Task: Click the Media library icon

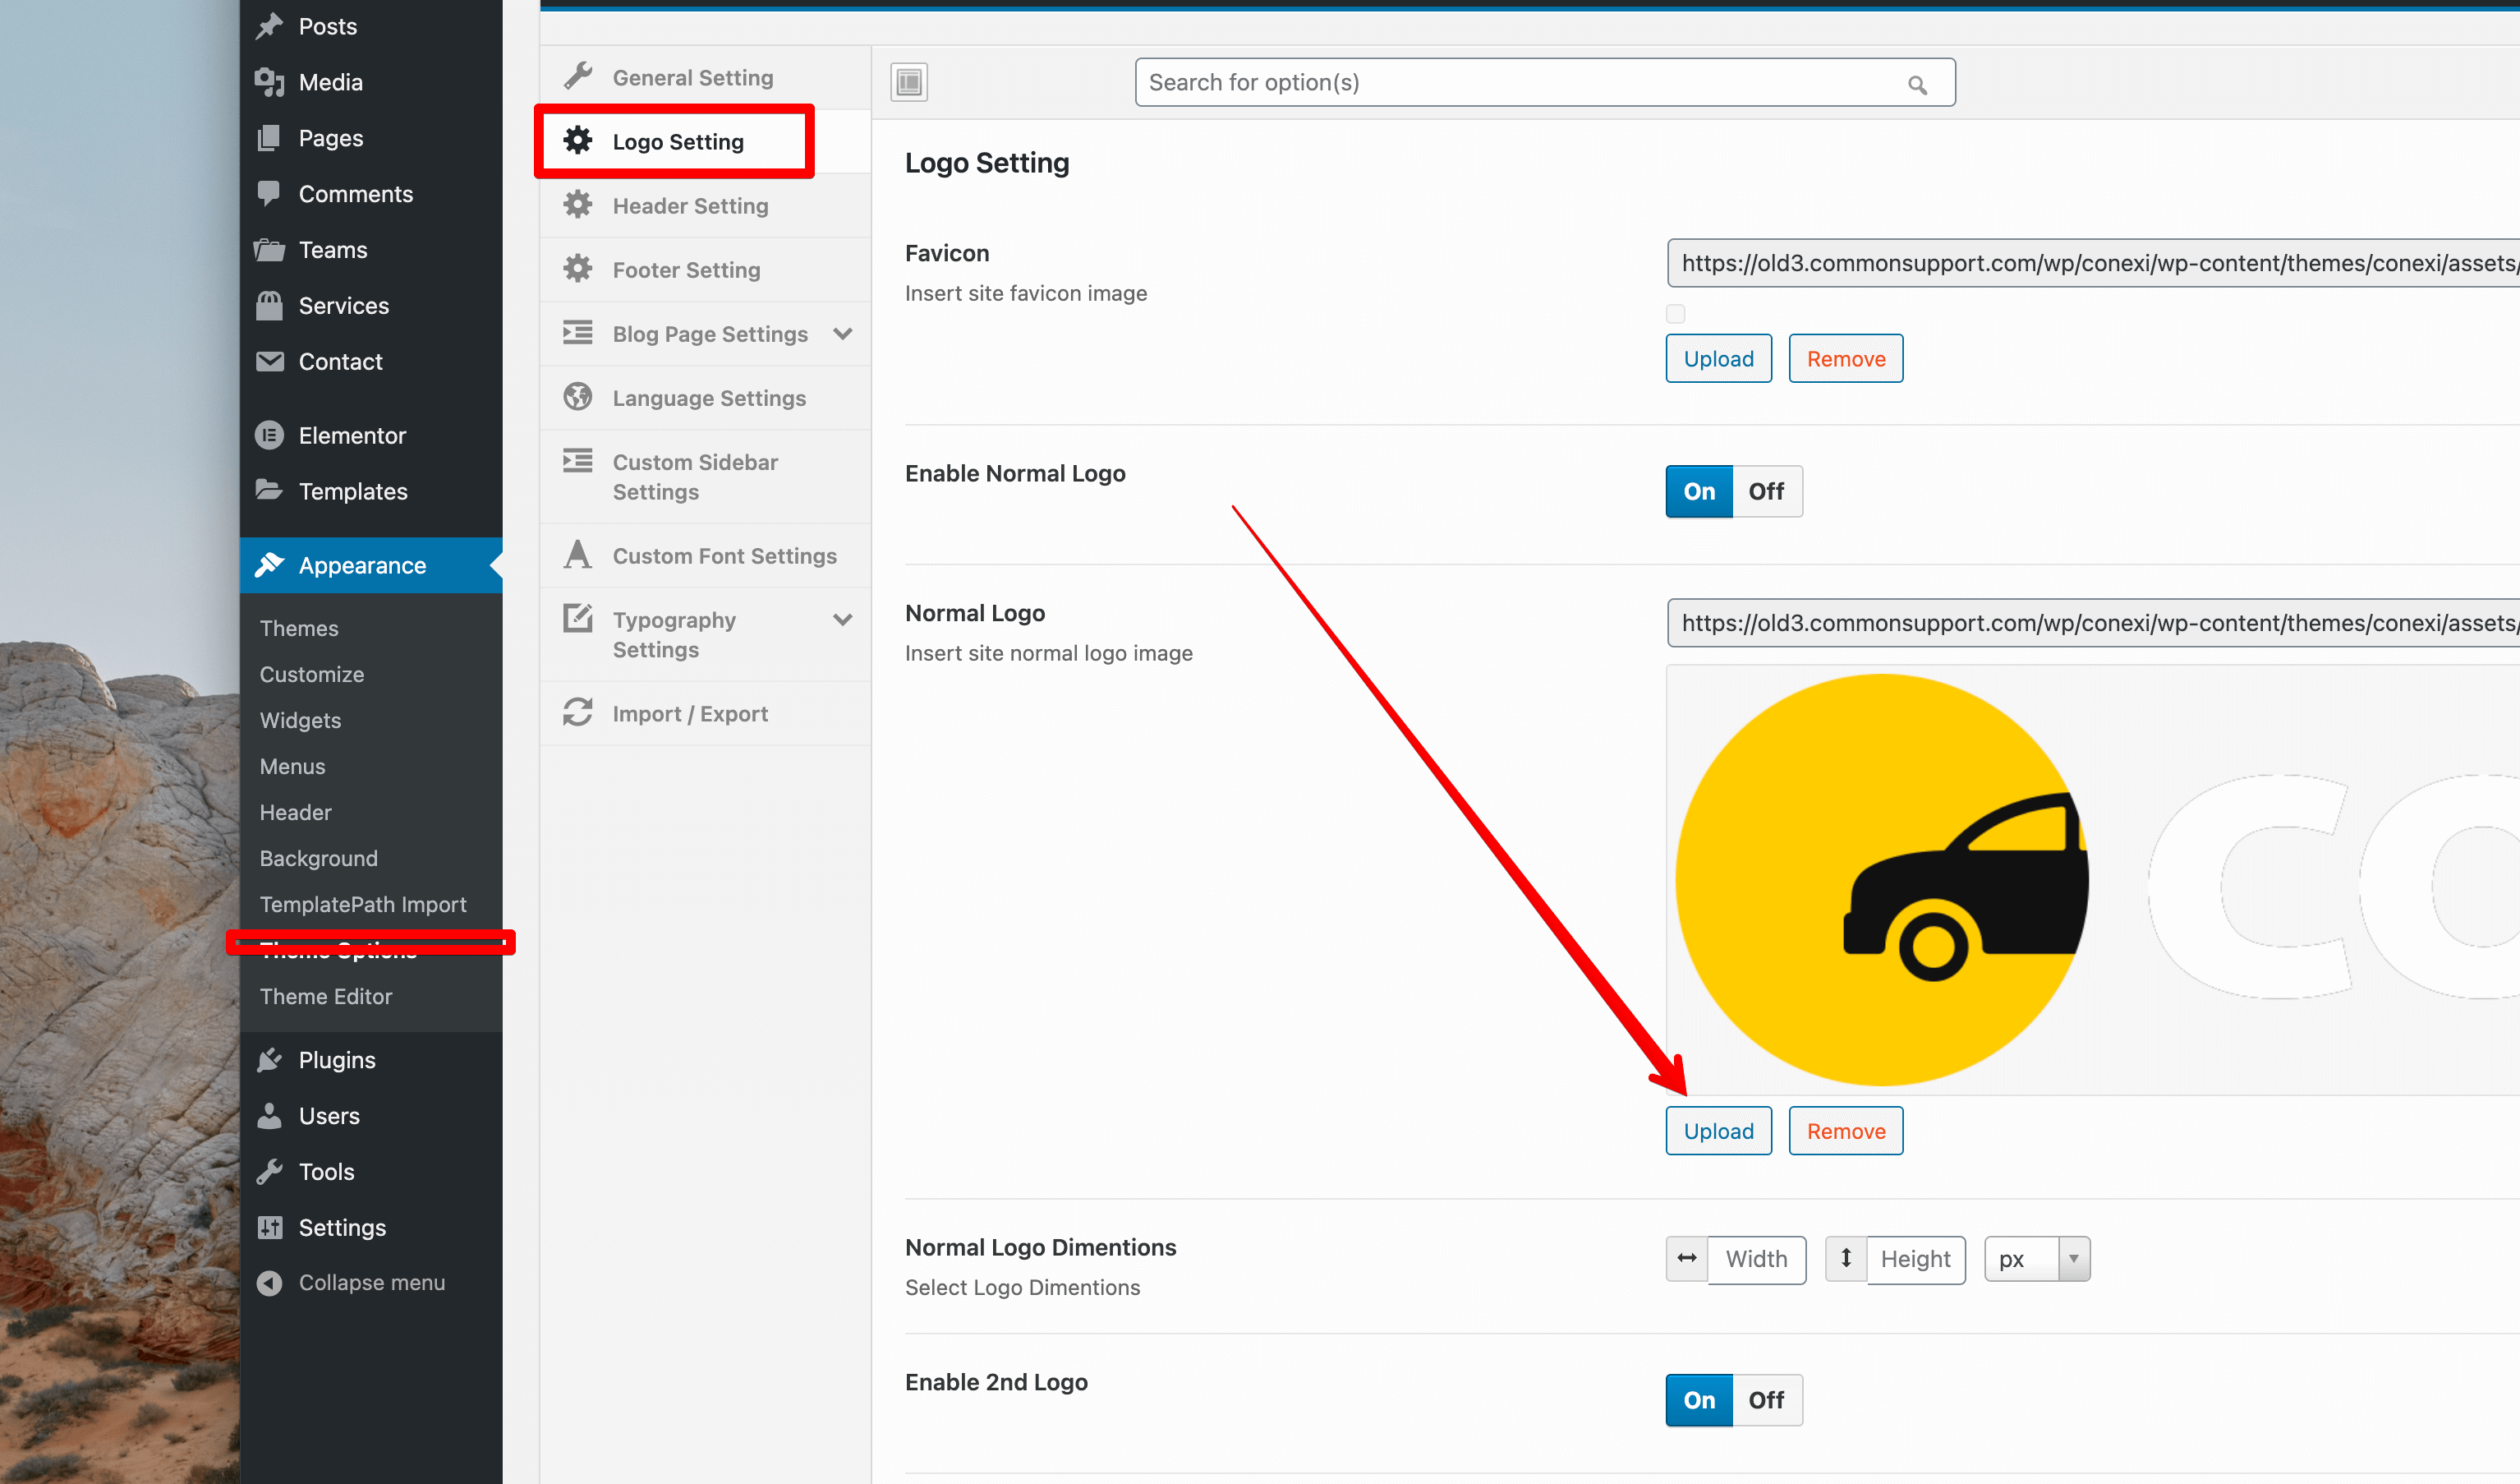Action: pyautogui.click(x=269, y=82)
